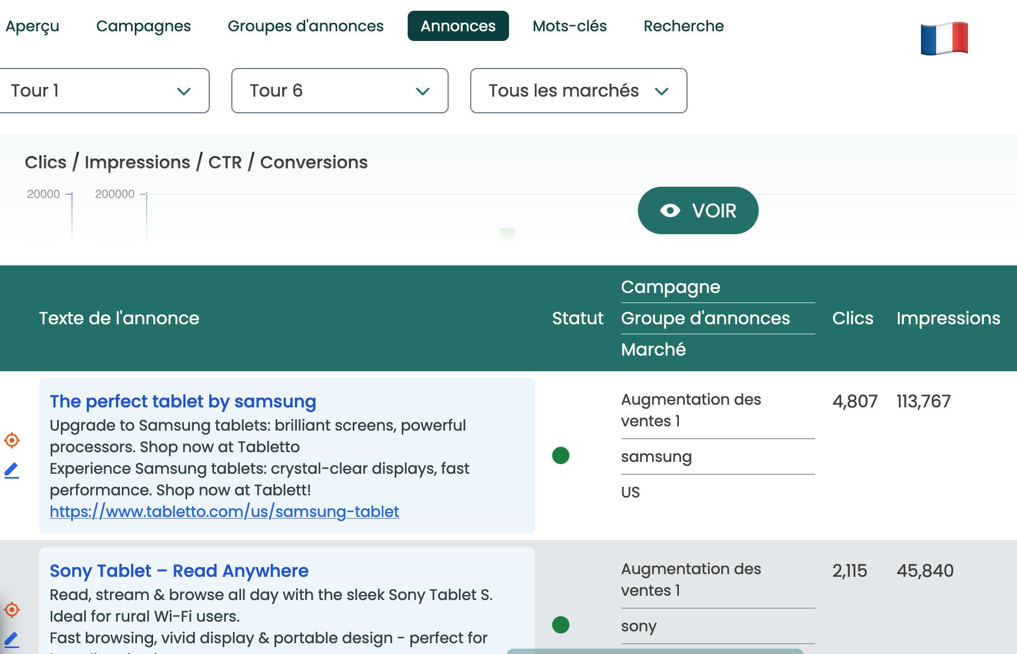Click the pencil edit icon for Sony ad
The image size is (1017, 654).
pos(12,639)
